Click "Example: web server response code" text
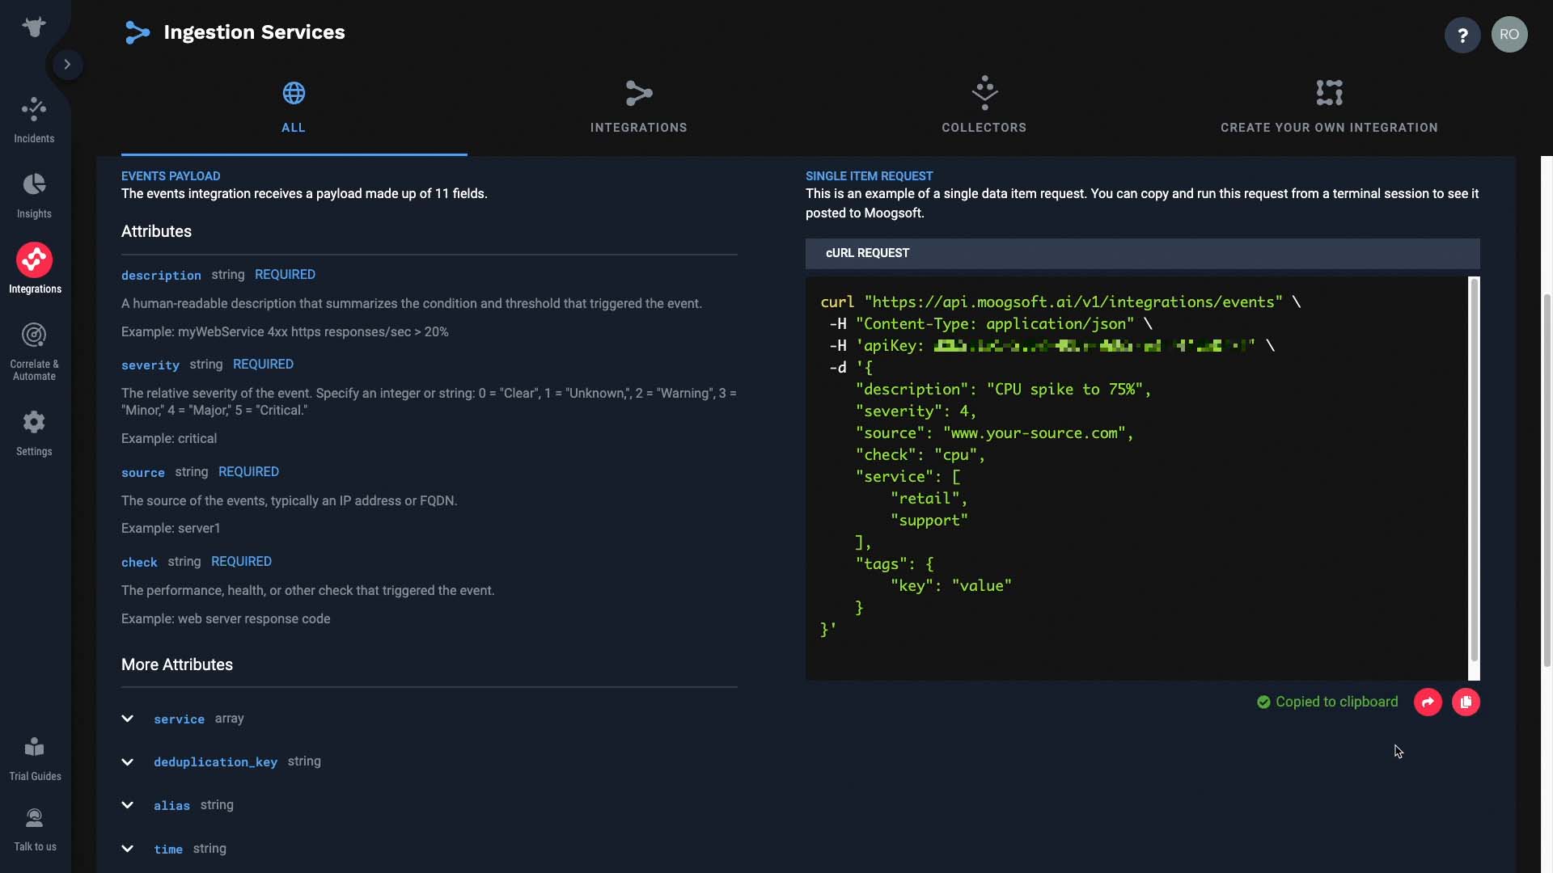Screen dimensions: 1553x873 226,619
